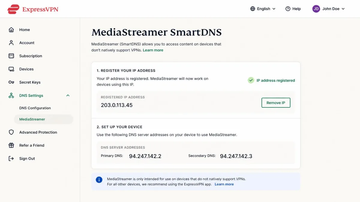Click the Advanced Protection shield icon
This screenshot has width=360, height=202.
pyautogui.click(x=11, y=132)
